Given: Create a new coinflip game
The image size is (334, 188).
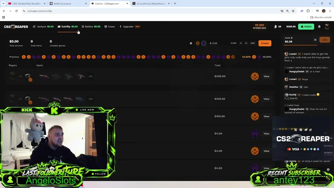Looking at the screenshot, I should (x=265, y=43).
